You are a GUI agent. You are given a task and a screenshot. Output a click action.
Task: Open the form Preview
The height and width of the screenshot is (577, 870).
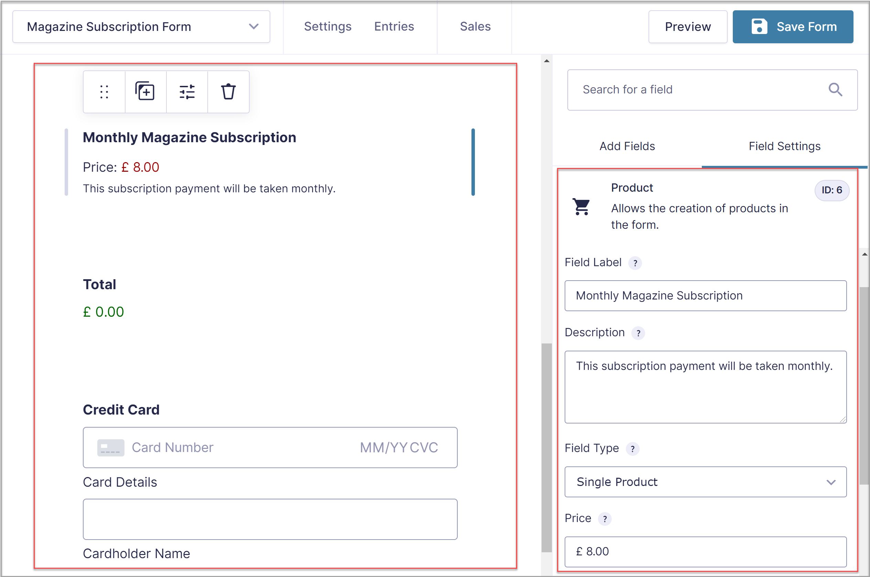(x=687, y=26)
